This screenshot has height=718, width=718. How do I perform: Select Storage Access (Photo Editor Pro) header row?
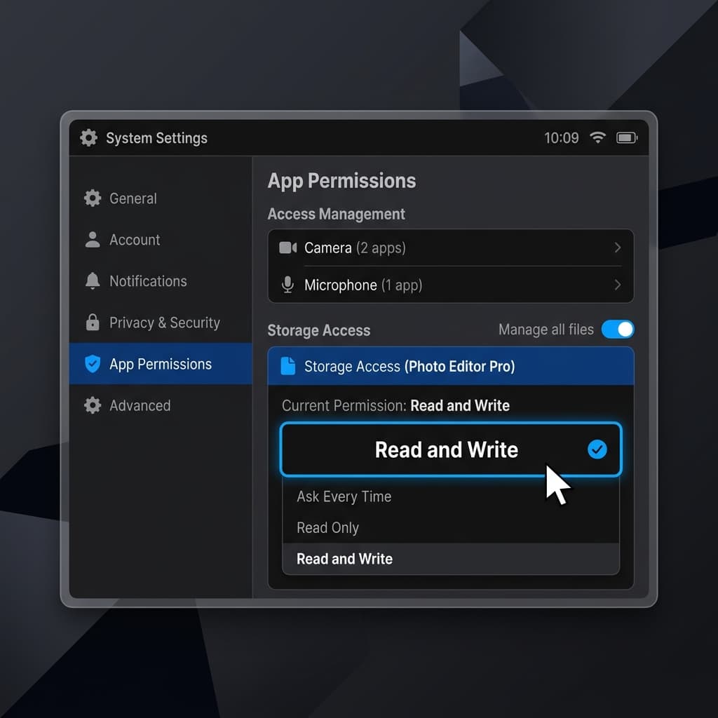tap(451, 366)
